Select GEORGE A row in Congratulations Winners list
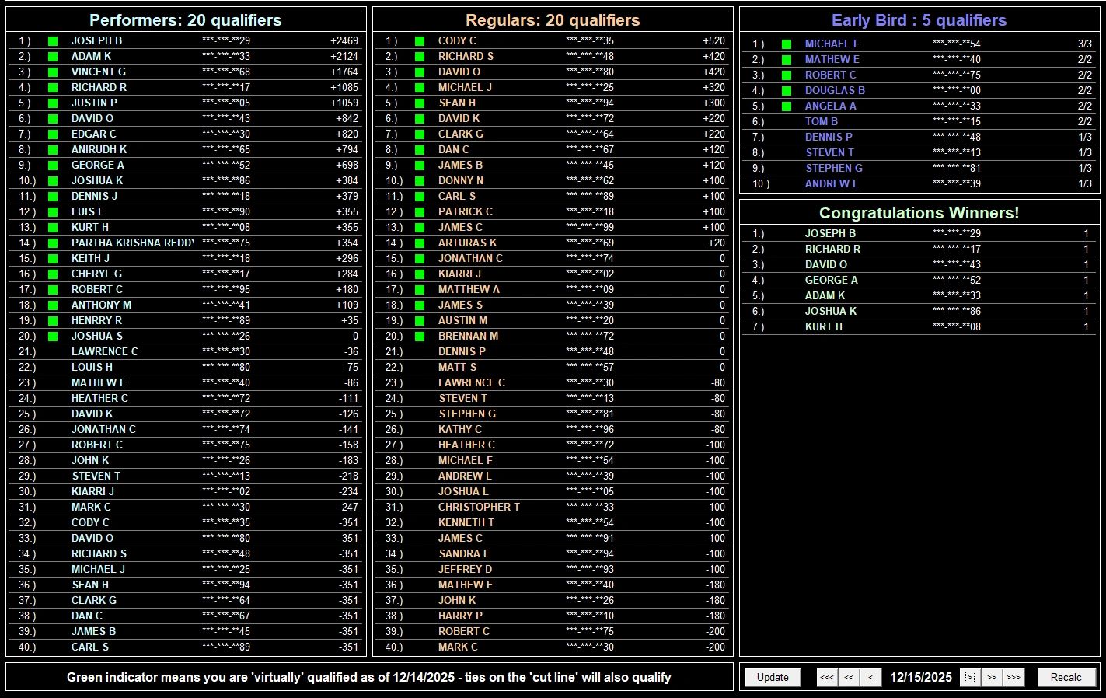Viewport: 1106px width, 698px height. pyautogui.click(x=919, y=280)
